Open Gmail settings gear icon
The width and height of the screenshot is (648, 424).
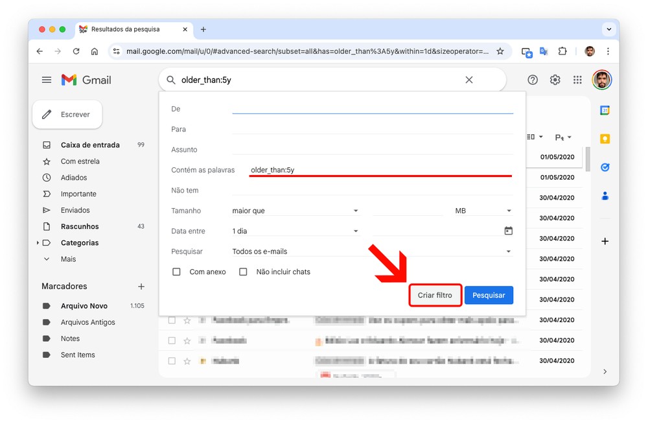coord(555,80)
